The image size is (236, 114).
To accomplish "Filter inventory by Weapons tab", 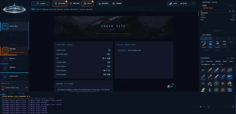I will tap(218, 61).
